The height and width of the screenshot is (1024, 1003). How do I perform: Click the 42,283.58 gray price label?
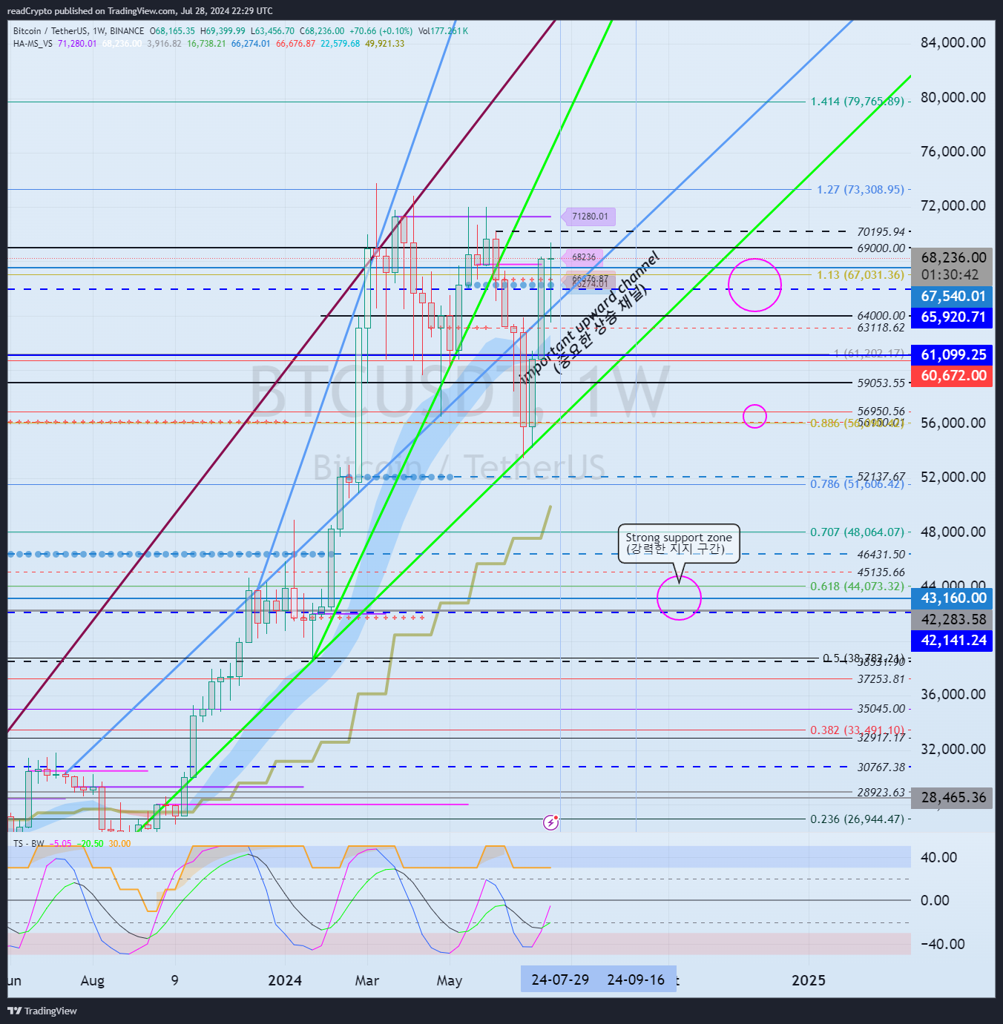953,619
